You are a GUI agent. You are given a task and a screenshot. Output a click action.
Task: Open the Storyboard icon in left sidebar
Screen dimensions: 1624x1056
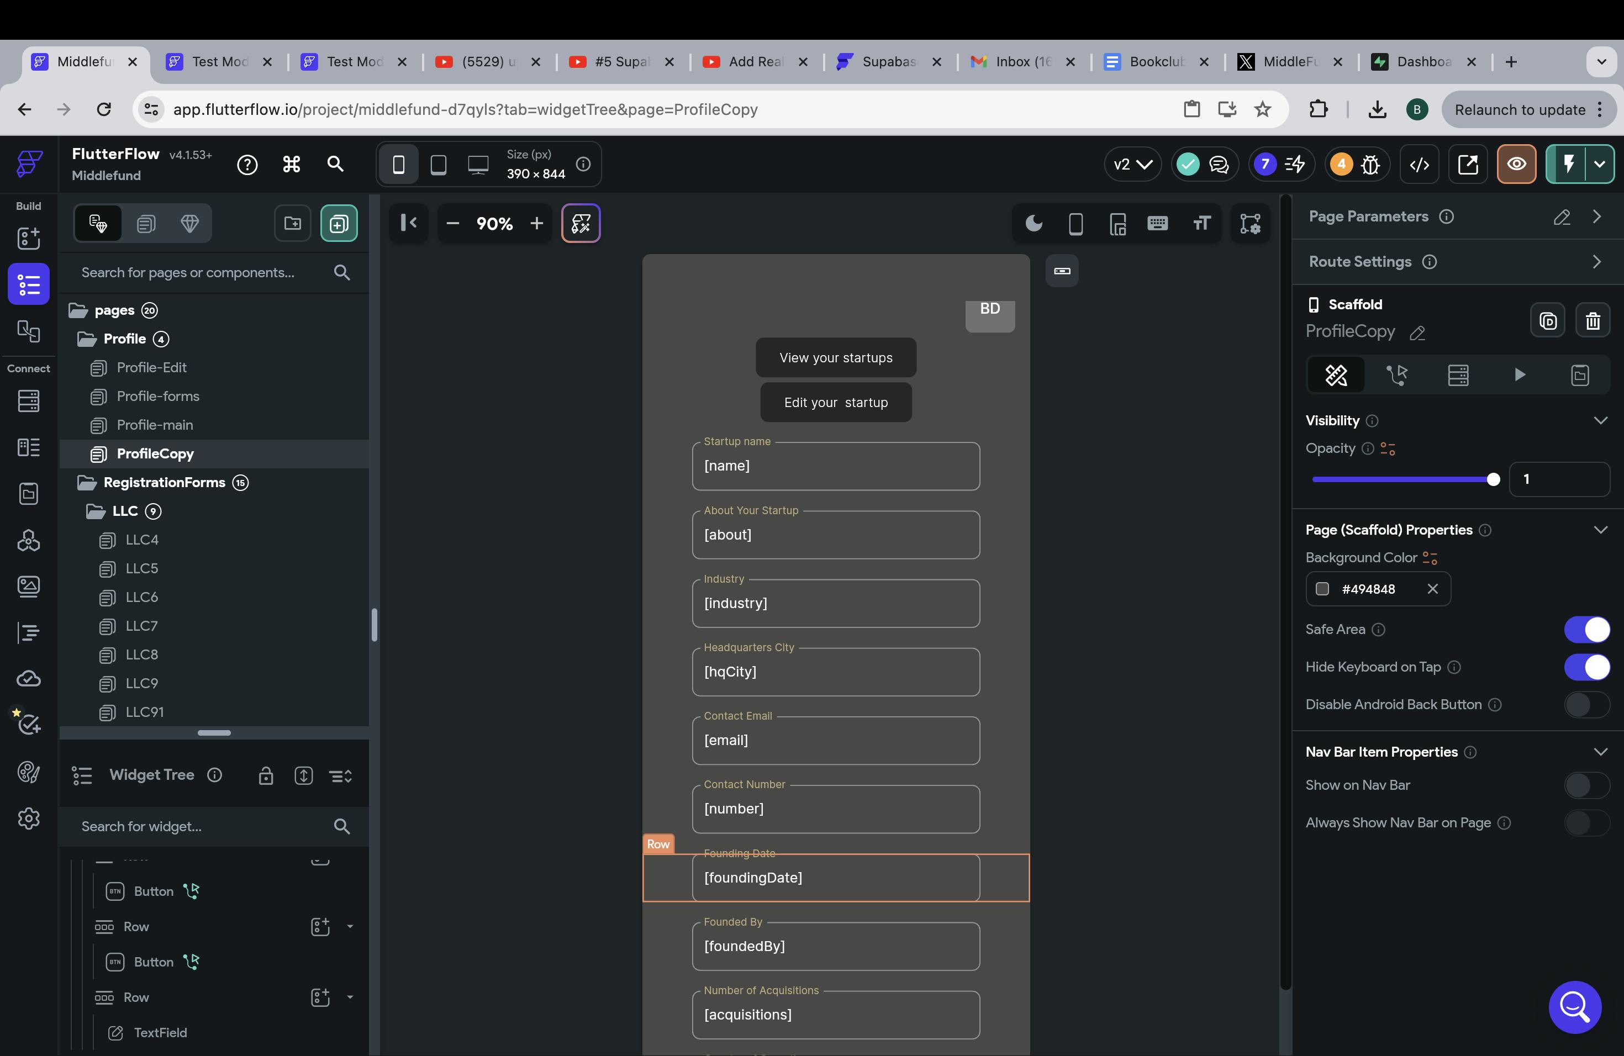point(28,331)
